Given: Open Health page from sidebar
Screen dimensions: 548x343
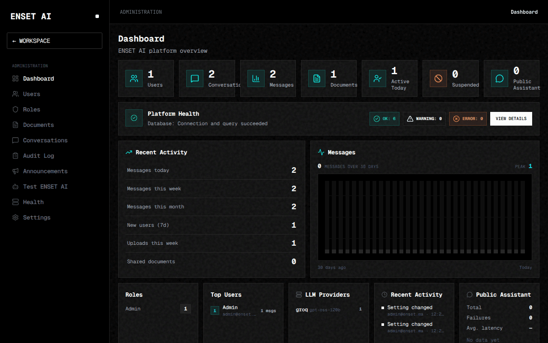Looking at the screenshot, I should click(x=54, y=202).
